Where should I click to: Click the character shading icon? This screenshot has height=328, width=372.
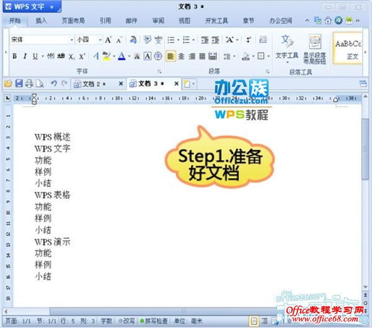point(137,56)
